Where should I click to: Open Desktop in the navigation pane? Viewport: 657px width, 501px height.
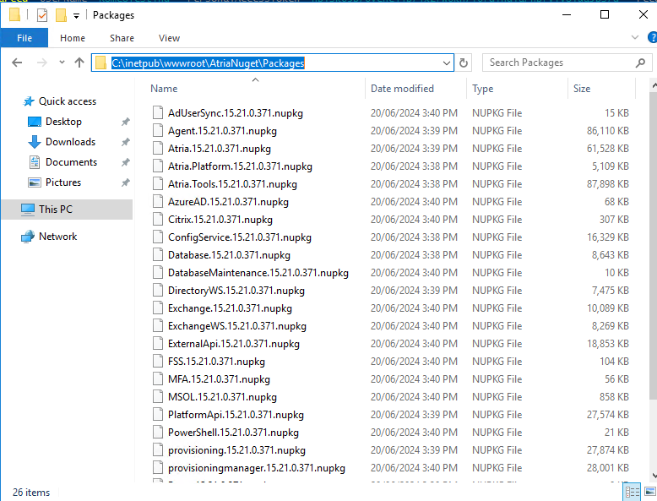pyautogui.click(x=63, y=122)
